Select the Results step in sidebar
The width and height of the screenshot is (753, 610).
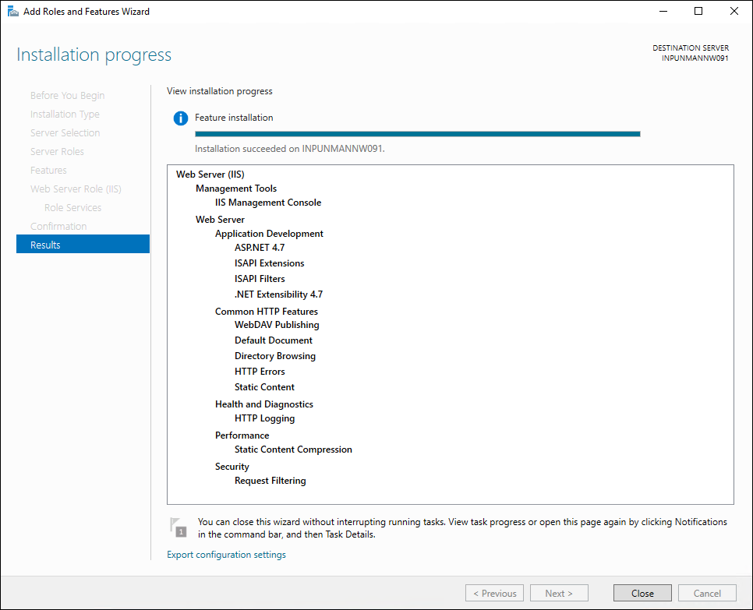tap(83, 245)
